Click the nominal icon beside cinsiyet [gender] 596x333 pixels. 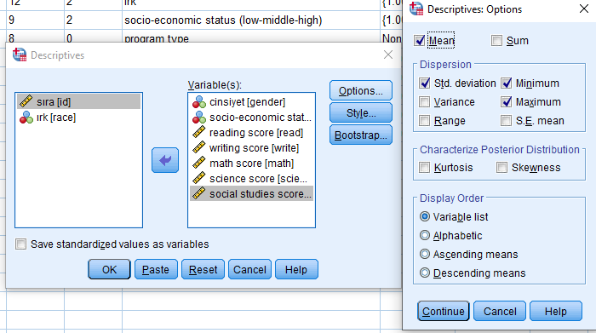(x=198, y=102)
